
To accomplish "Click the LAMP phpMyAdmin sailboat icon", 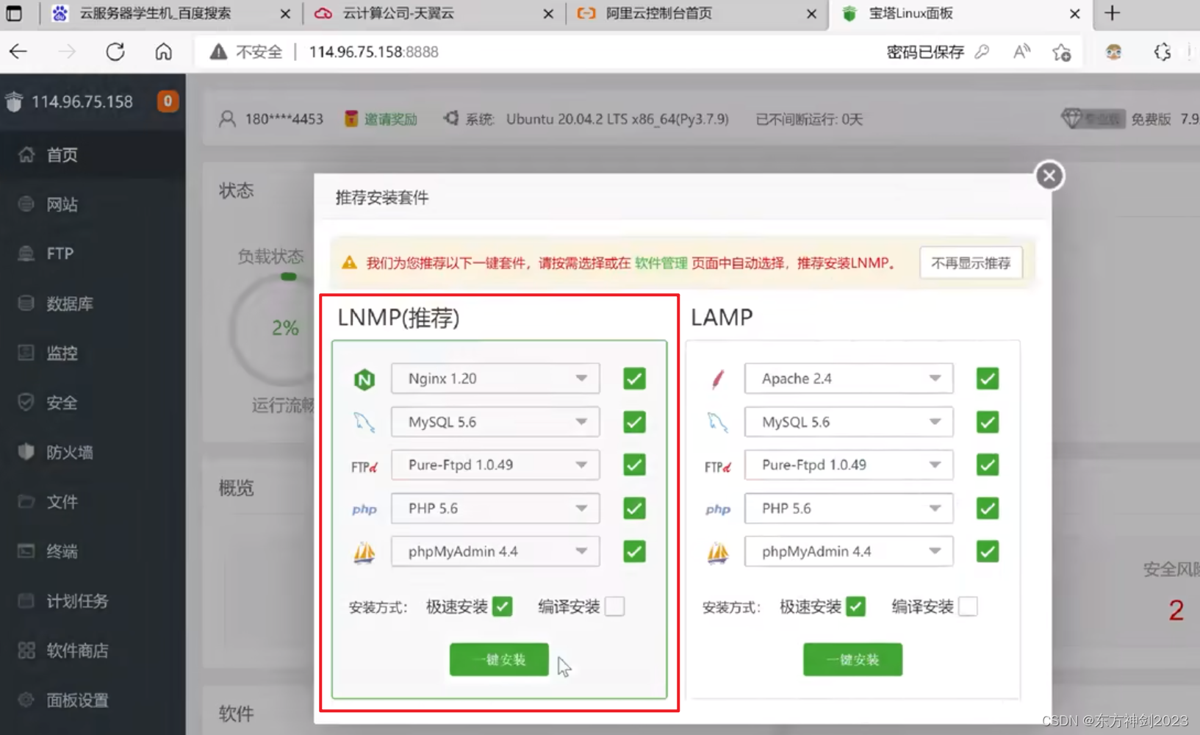I will [x=718, y=552].
